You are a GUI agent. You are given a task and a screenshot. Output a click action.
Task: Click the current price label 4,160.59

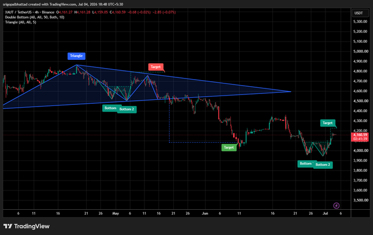pos(359,135)
